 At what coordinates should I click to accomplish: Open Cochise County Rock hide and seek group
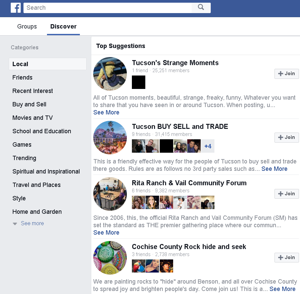point(188,246)
